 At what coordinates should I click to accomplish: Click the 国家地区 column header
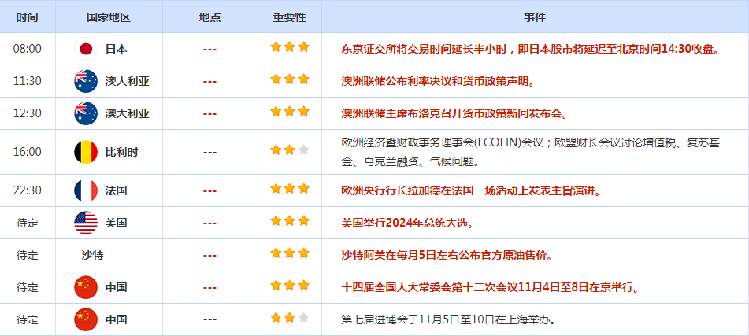coord(109,17)
